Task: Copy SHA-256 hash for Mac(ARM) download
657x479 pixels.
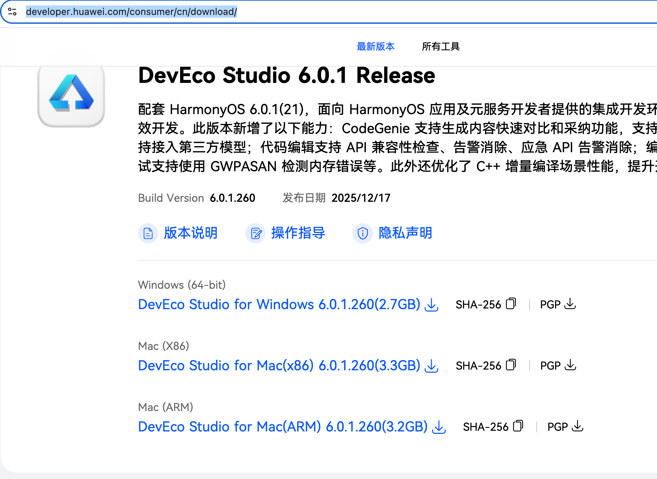Action: 518,426
